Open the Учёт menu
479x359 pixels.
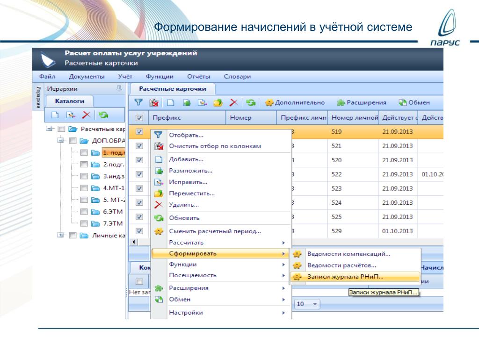tap(125, 76)
